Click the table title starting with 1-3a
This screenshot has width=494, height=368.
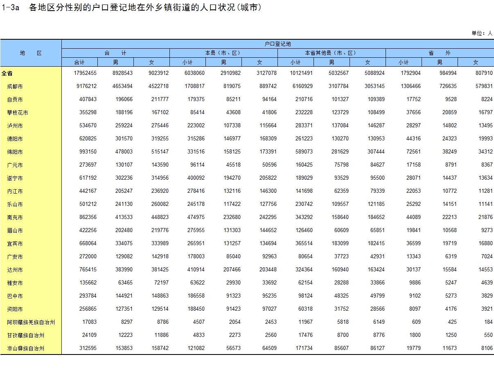(131, 7)
